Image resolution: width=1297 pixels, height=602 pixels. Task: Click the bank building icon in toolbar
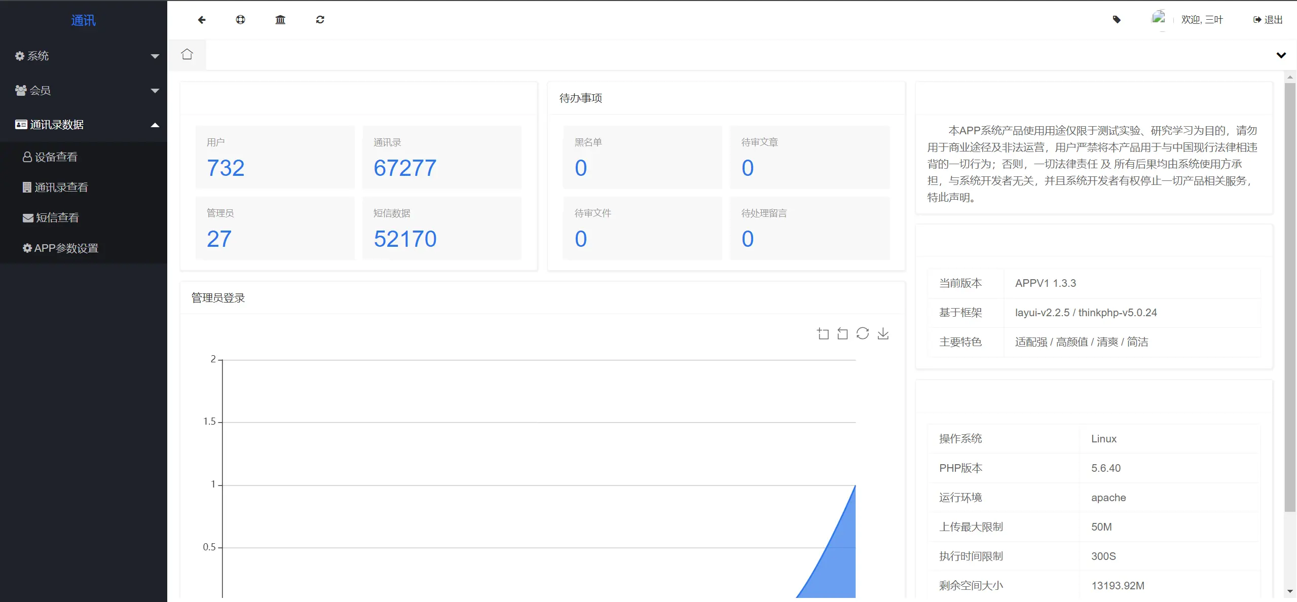coord(280,20)
